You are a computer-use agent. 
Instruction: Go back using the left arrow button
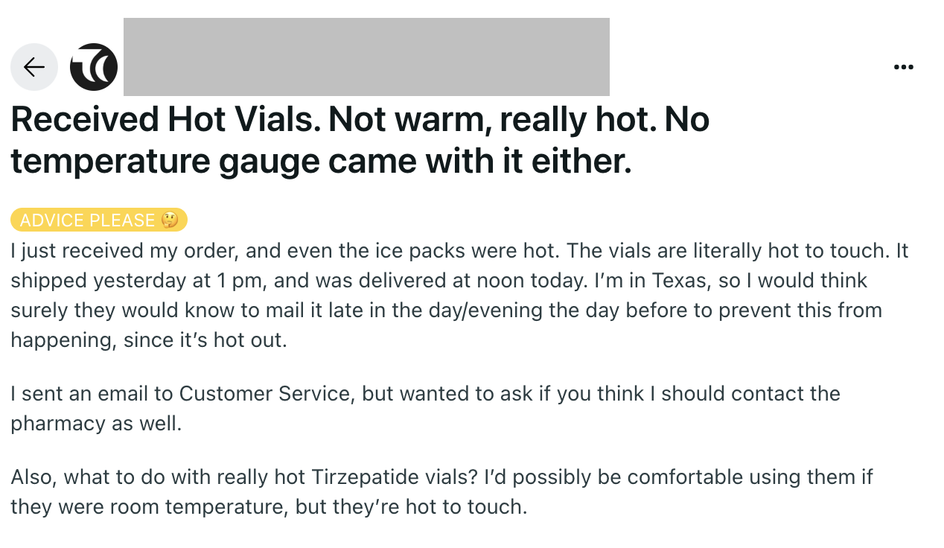coord(34,67)
